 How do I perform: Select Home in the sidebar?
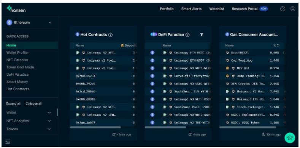(x=30, y=45)
